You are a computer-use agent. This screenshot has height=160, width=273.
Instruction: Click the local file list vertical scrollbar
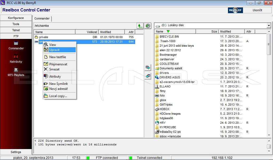coord(269,83)
